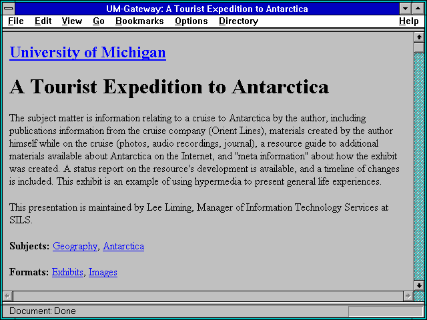Open the window control menu box
This screenshot has height=320, width=427.
9,9
